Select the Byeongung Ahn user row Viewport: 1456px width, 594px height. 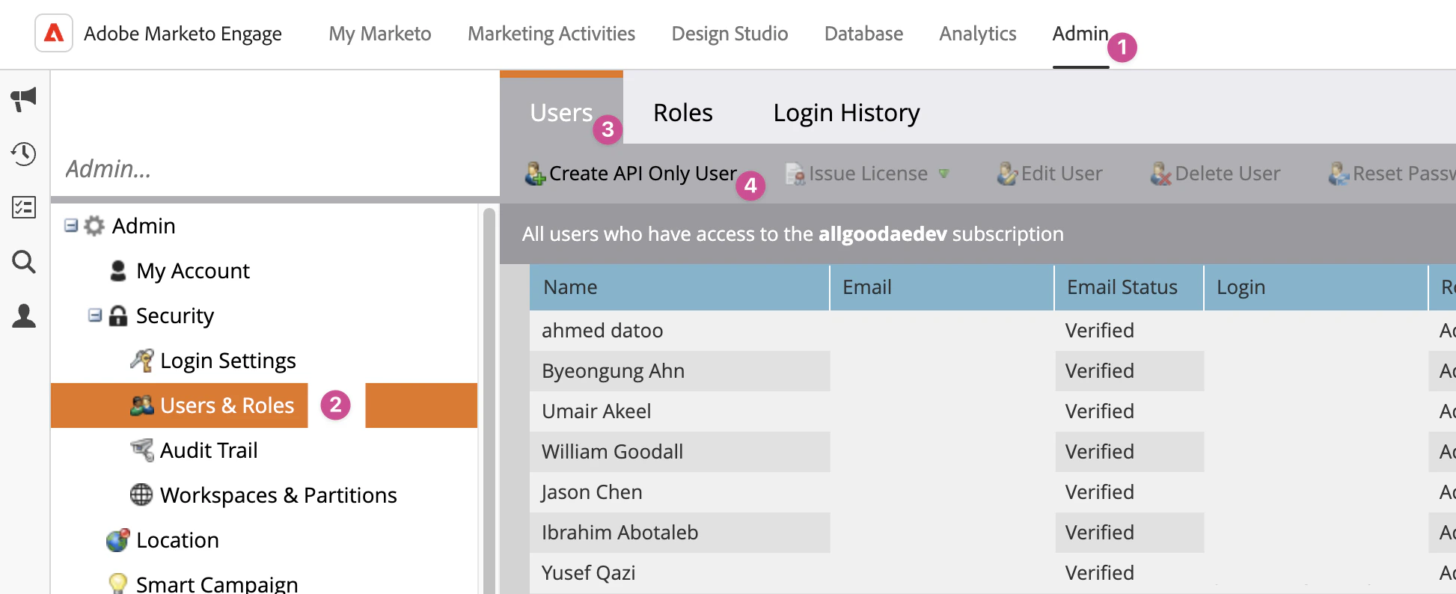[x=993, y=371]
